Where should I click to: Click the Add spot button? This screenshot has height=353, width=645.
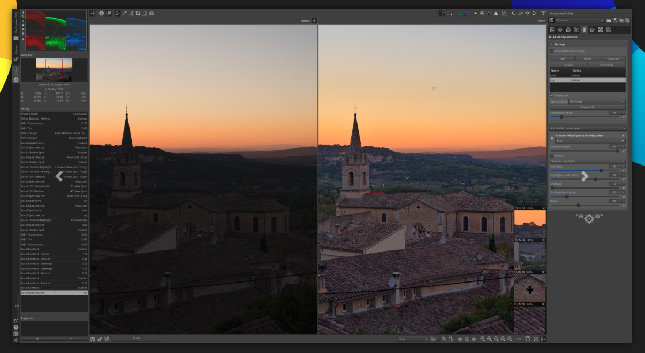click(562, 59)
